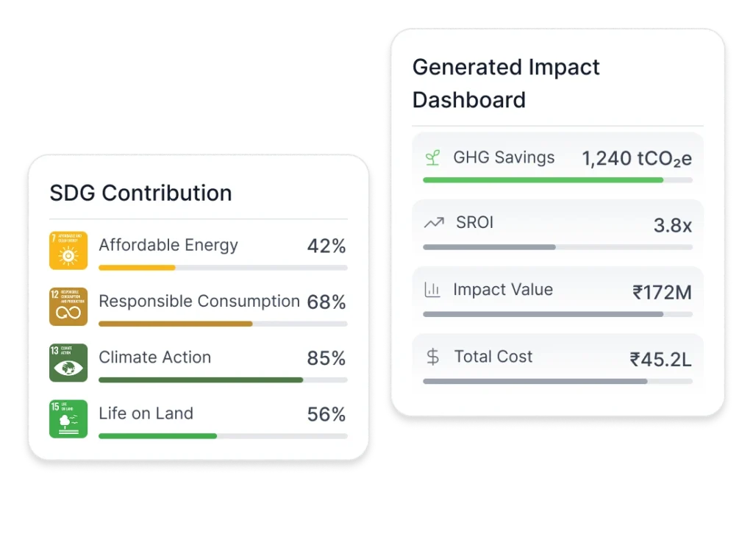The width and height of the screenshot is (753, 534).
Task: Click the Affordable Energy SDG 7 icon
Action: pyautogui.click(x=68, y=250)
